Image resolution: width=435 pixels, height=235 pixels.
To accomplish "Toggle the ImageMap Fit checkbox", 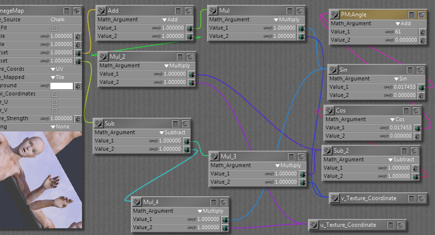I will pos(55,28).
